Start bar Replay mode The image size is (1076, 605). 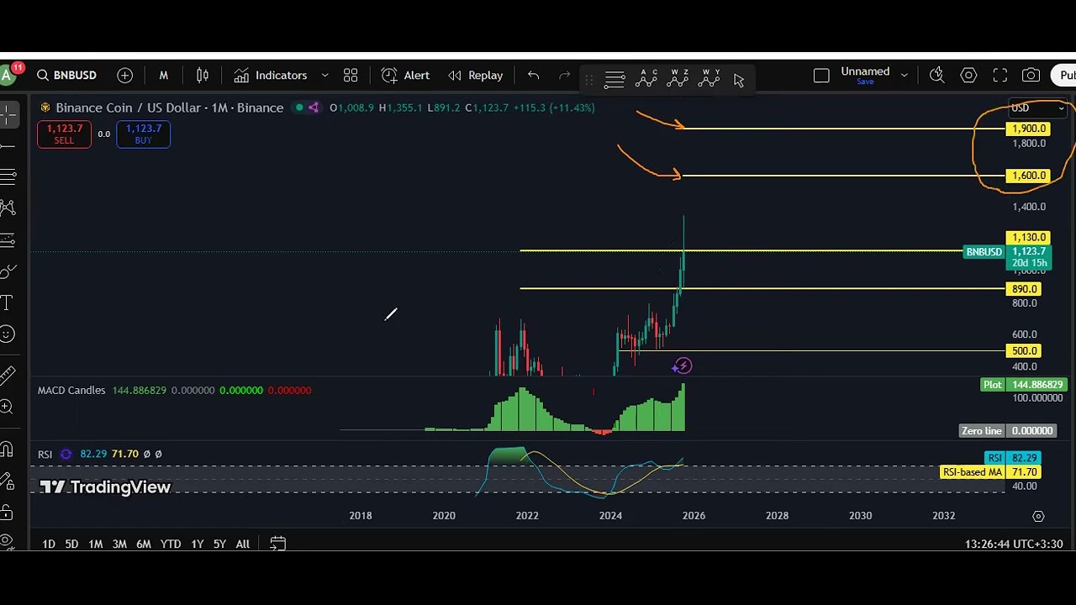coord(476,76)
